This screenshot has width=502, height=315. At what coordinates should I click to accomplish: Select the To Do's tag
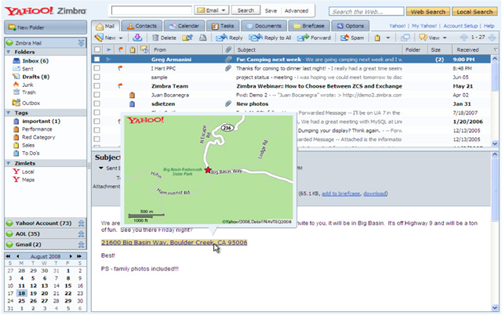(x=27, y=153)
